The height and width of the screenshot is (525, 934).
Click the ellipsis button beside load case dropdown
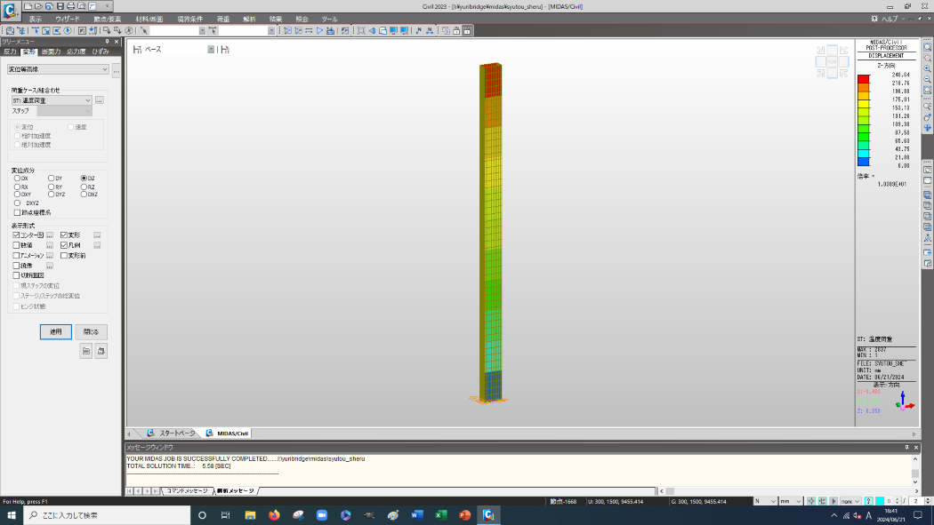[100, 100]
